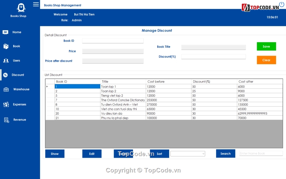Click the Home sidebar icon
This screenshot has width=286, height=179.
pos(5,32)
